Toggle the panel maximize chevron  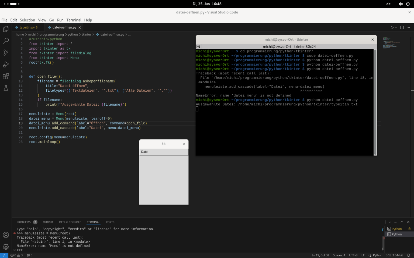tap(401, 222)
